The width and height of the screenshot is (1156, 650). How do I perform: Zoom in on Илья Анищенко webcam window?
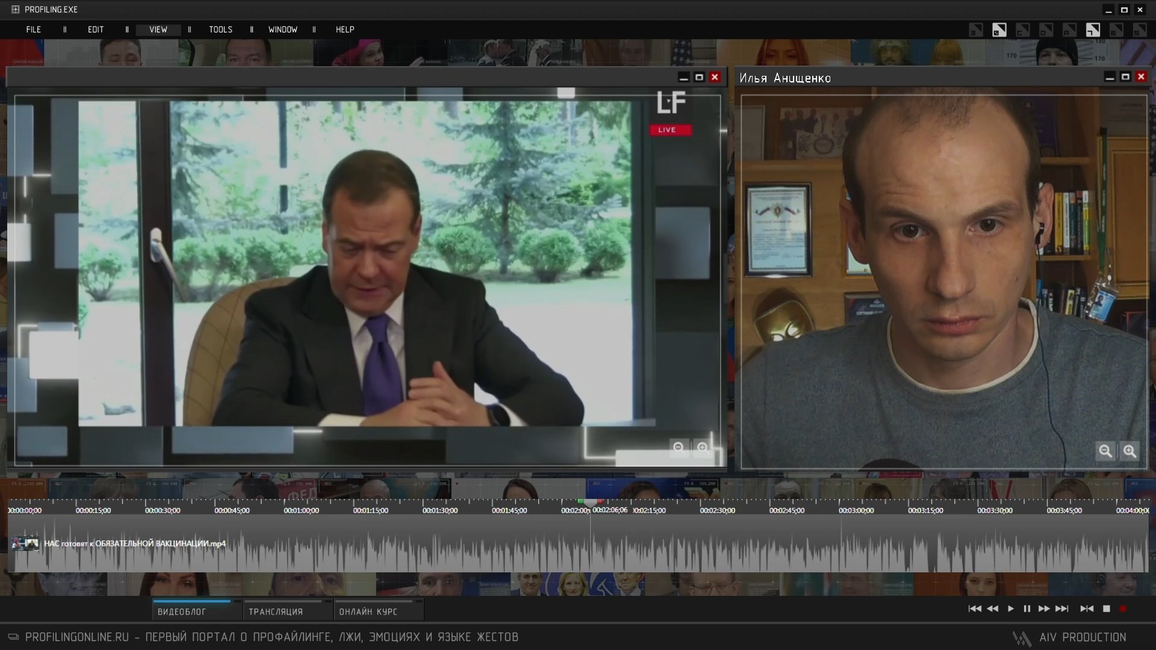[x=1130, y=451]
